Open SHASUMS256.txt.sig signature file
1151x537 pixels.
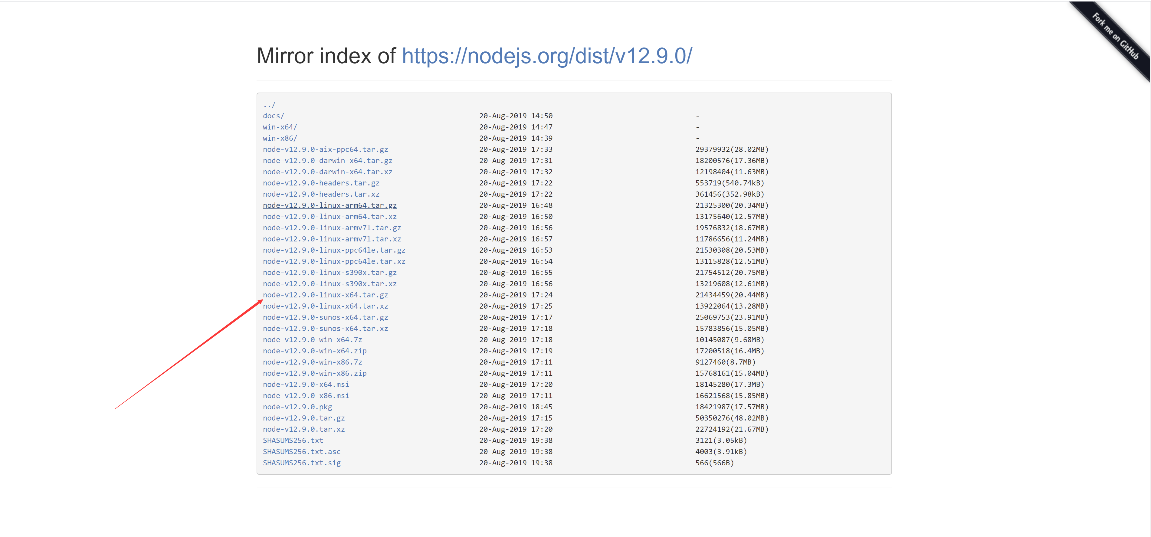point(302,463)
